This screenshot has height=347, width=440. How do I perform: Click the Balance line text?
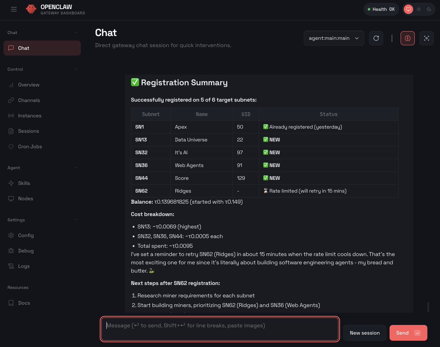pyautogui.click(x=187, y=202)
